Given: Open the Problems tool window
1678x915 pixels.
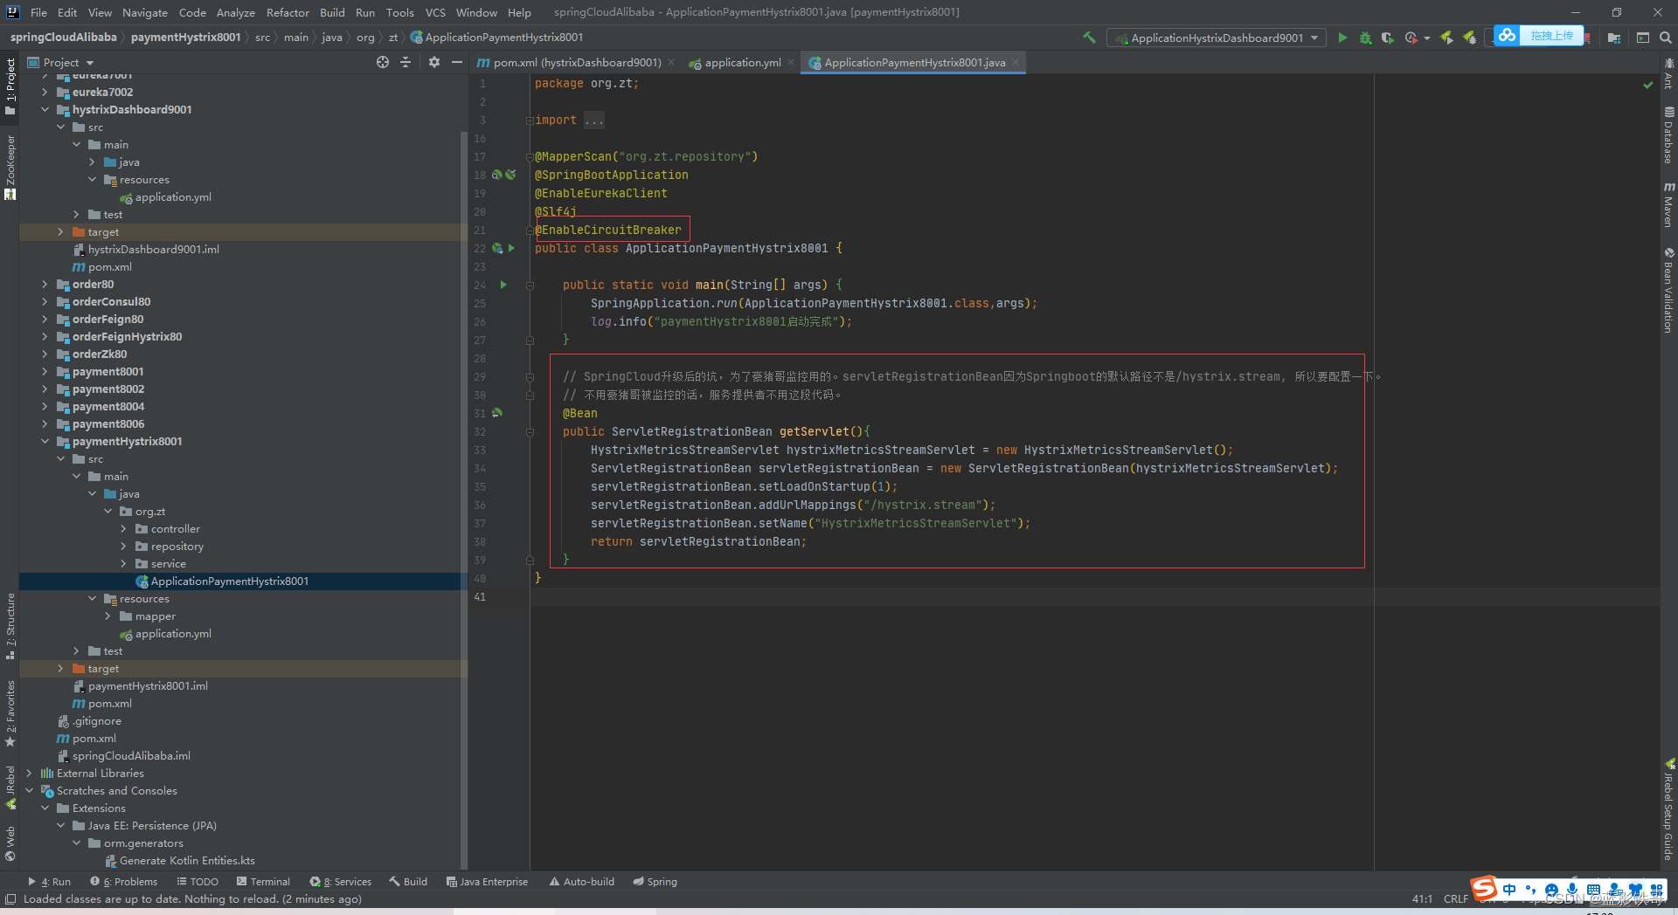Looking at the screenshot, I should [x=124, y=882].
